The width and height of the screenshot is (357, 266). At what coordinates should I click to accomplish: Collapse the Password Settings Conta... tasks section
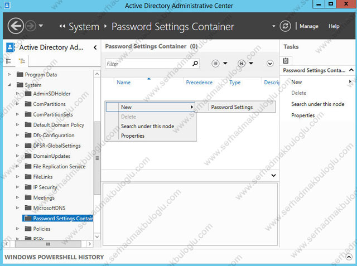click(x=351, y=70)
